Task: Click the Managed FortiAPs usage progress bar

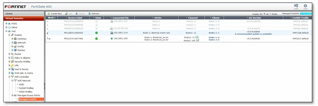Action: click(x=306, y=14)
